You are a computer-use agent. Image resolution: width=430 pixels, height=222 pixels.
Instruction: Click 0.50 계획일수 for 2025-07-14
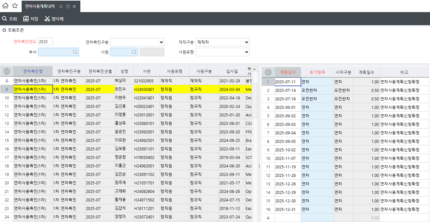coord(366,90)
